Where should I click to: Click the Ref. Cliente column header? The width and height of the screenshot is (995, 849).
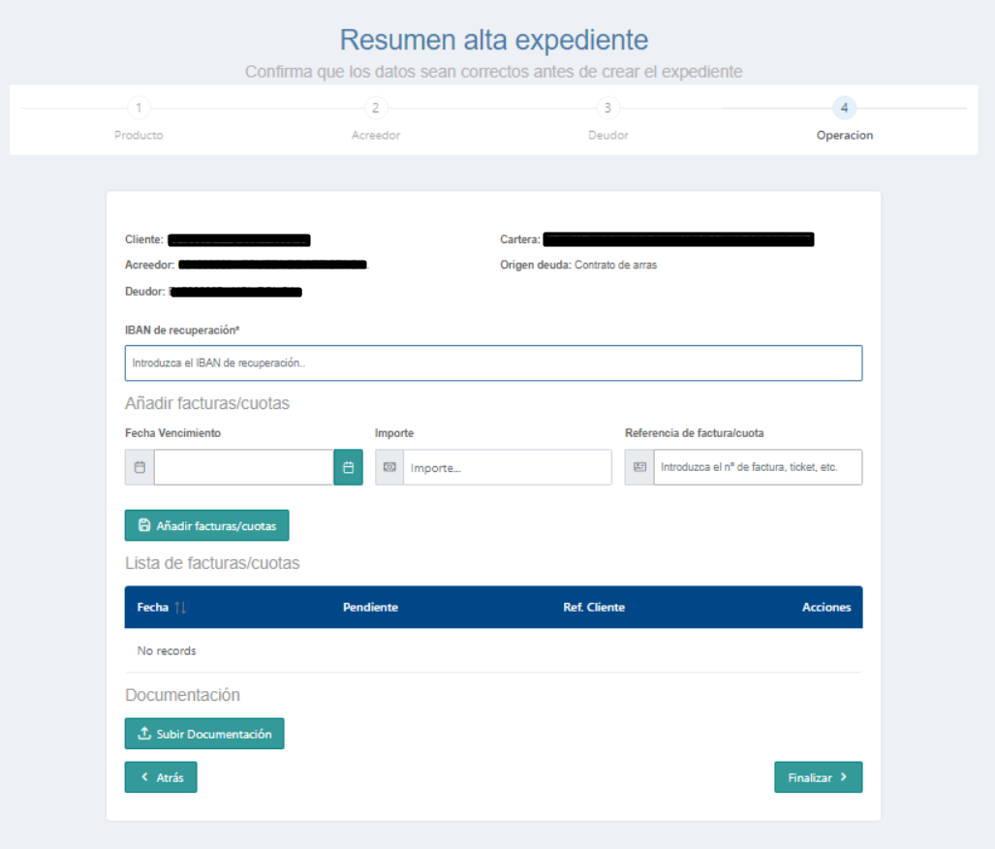594,608
